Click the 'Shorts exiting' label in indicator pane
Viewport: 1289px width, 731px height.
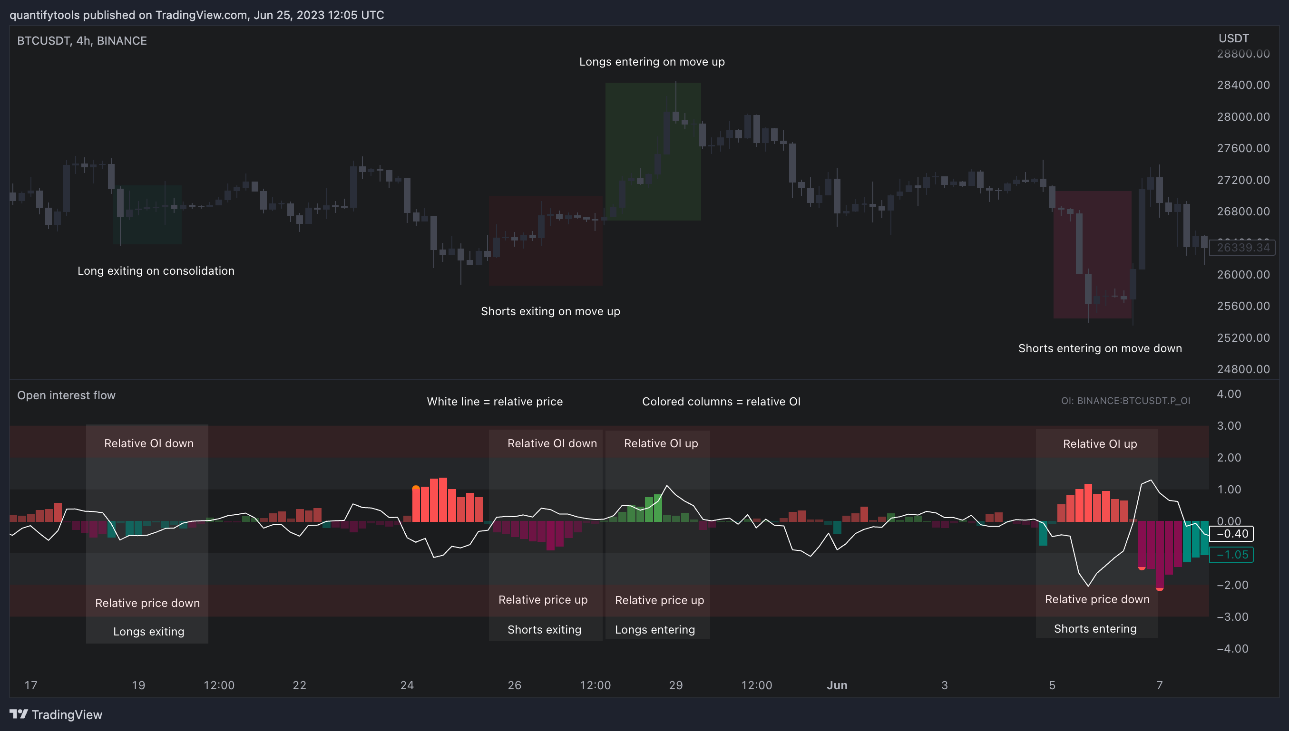tap(544, 630)
